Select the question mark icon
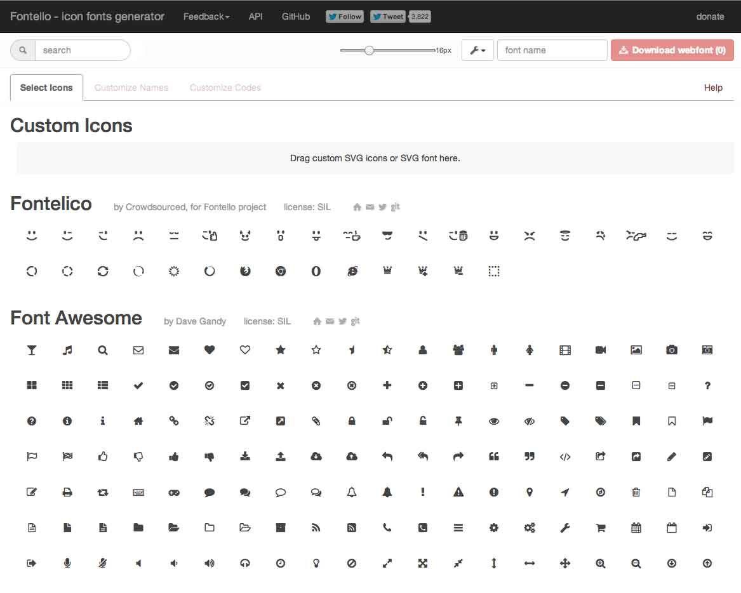This screenshot has width=741, height=593. point(707,385)
